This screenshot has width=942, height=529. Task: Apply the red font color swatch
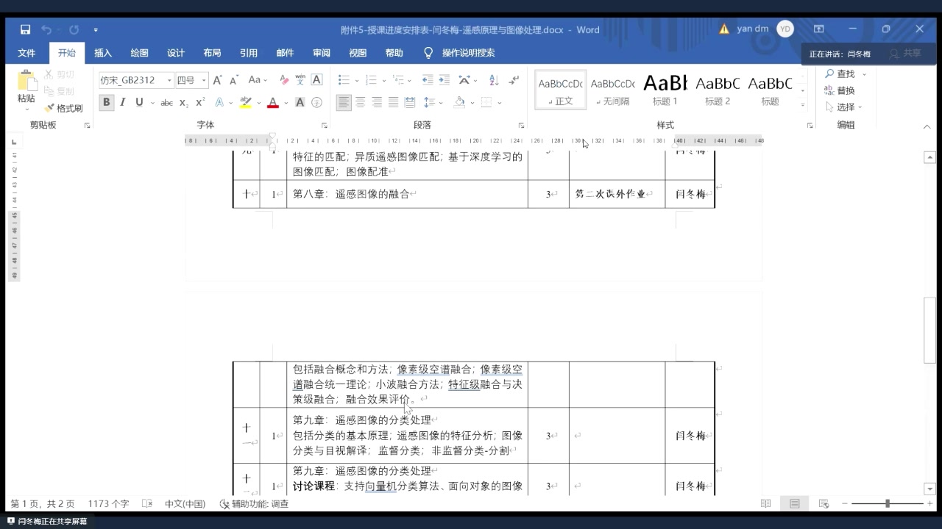coord(273,103)
